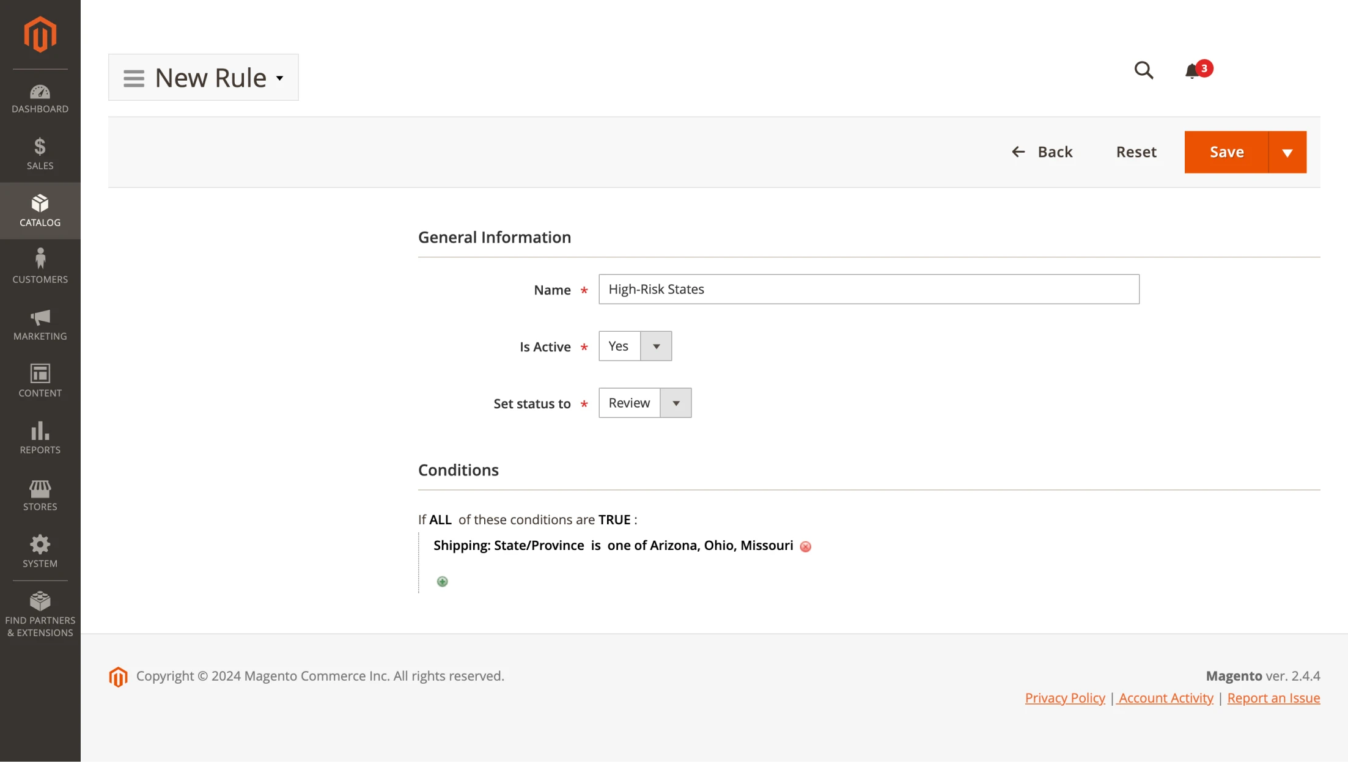1348x762 pixels.
Task: Open the Marketing sidebar menu
Action: click(x=40, y=324)
